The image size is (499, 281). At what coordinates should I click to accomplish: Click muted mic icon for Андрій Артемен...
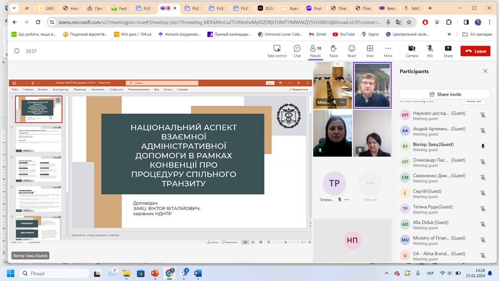483,131
